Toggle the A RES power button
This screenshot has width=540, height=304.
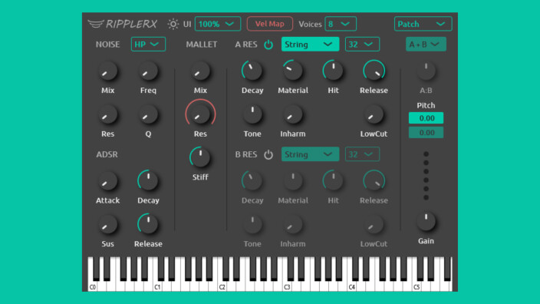pyautogui.click(x=268, y=45)
